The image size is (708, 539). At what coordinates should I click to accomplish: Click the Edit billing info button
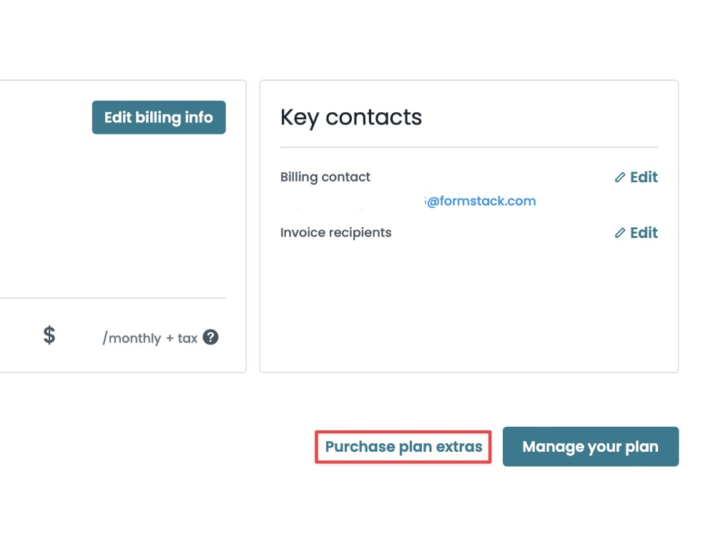159,117
